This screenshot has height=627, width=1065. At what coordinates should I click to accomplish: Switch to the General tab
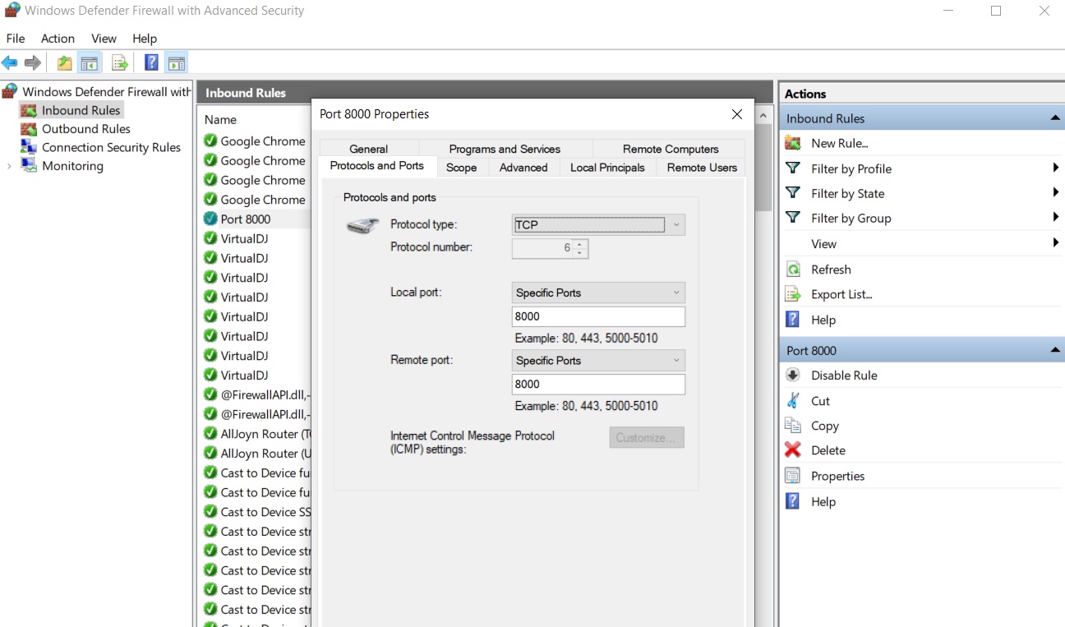[368, 149]
